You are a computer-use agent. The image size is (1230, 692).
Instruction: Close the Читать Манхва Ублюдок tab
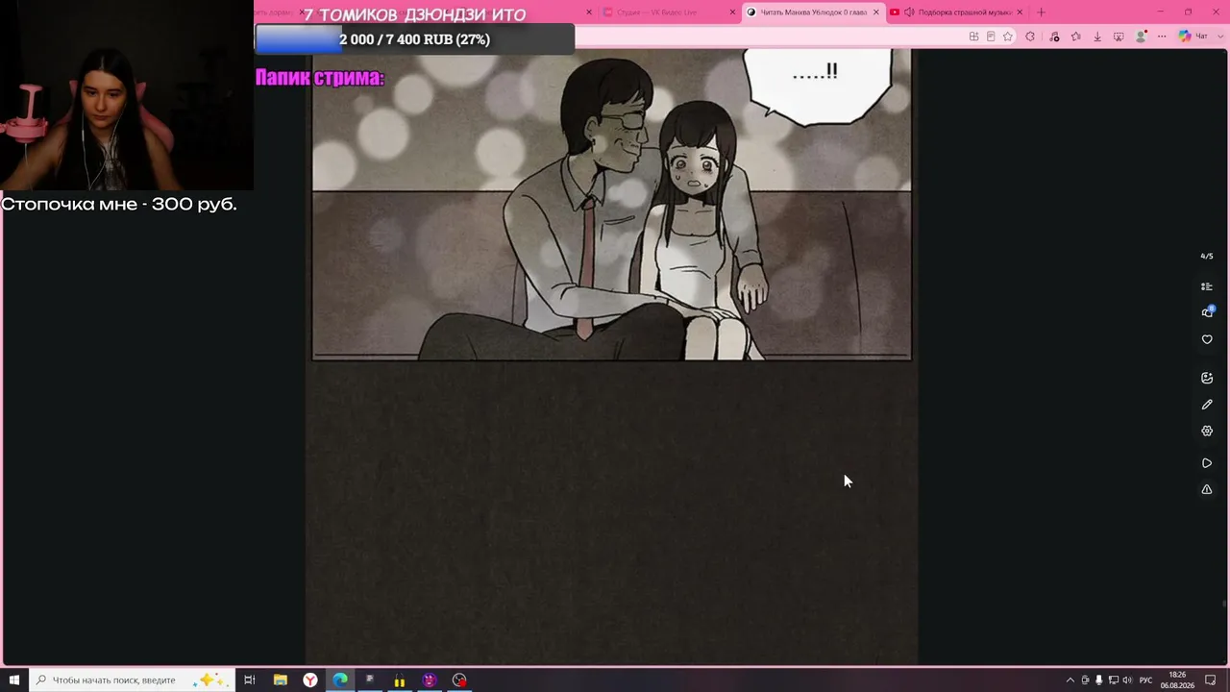tap(875, 12)
